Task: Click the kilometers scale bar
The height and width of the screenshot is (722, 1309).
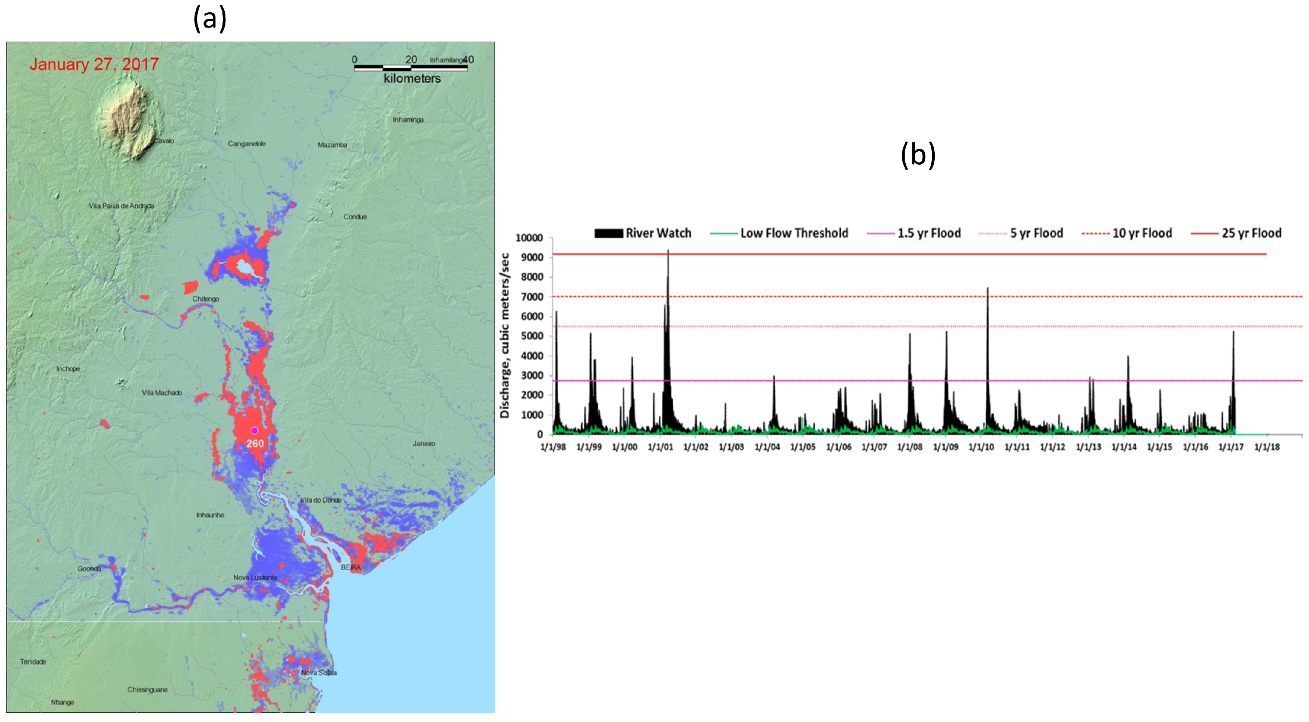Action: tap(411, 68)
